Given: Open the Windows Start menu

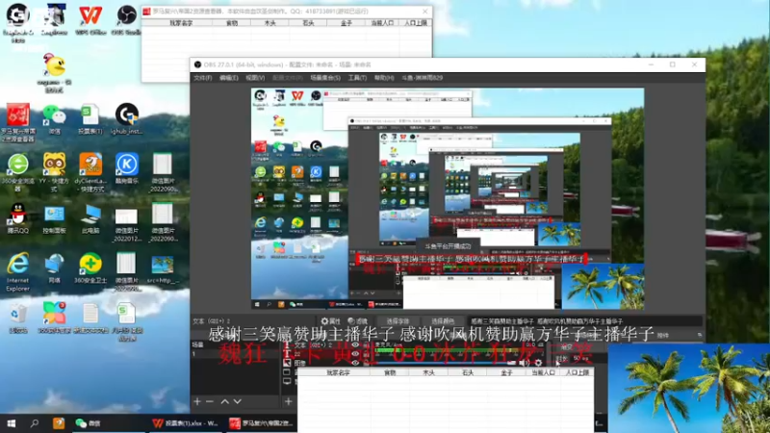Looking at the screenshot, I should coord(11,423).
